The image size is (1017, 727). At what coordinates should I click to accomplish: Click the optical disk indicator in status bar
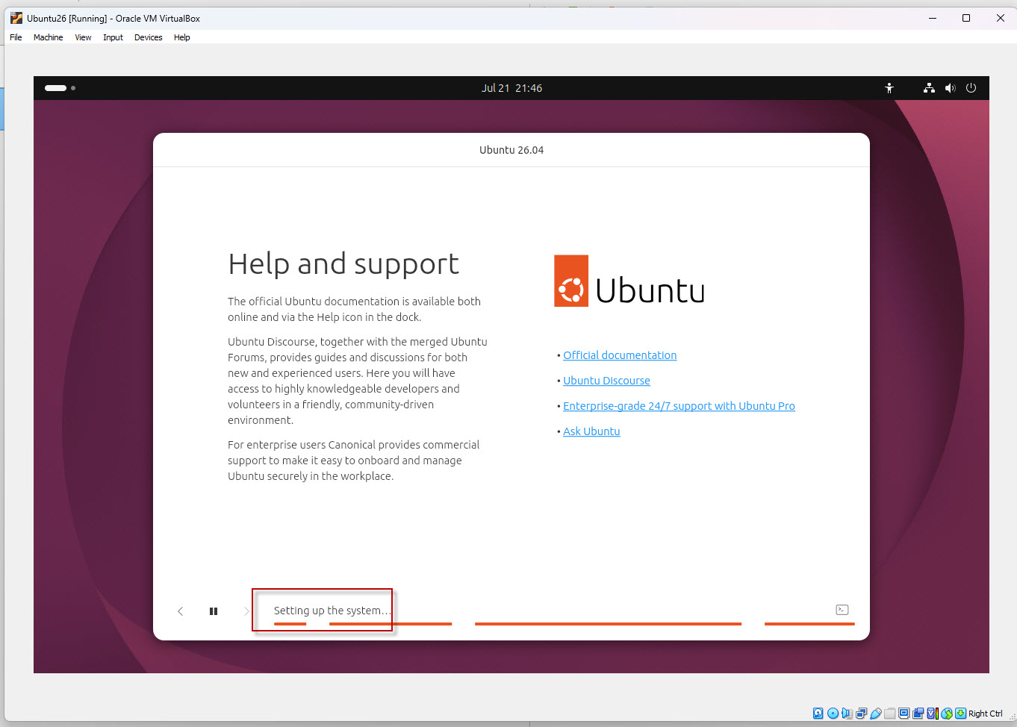[x=833, y=714]
